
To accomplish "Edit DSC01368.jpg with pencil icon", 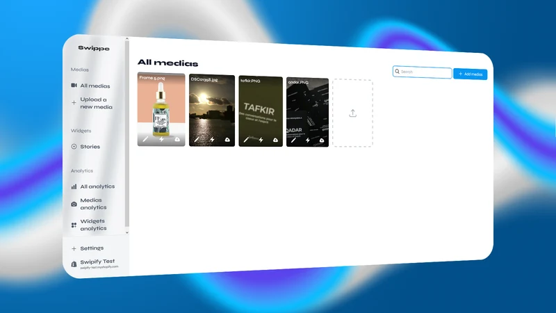I will coord(197,140).
